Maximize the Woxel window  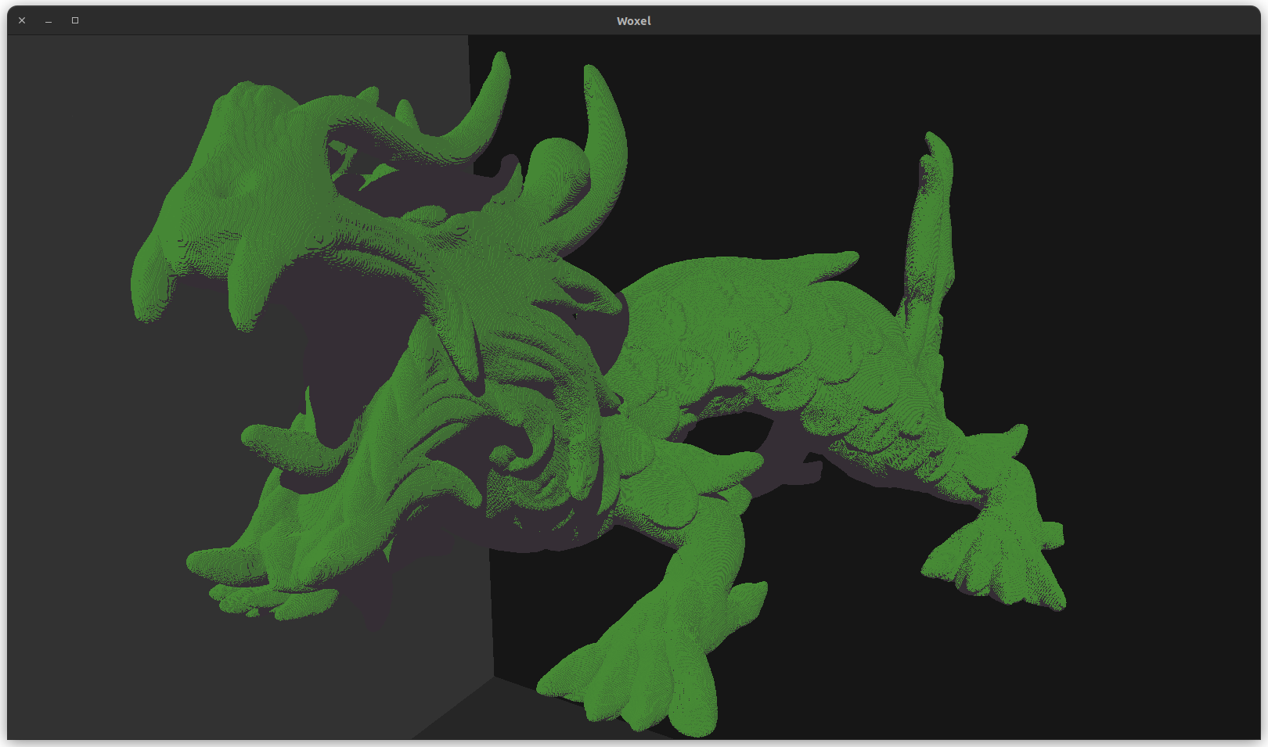[x=75, y=20]
